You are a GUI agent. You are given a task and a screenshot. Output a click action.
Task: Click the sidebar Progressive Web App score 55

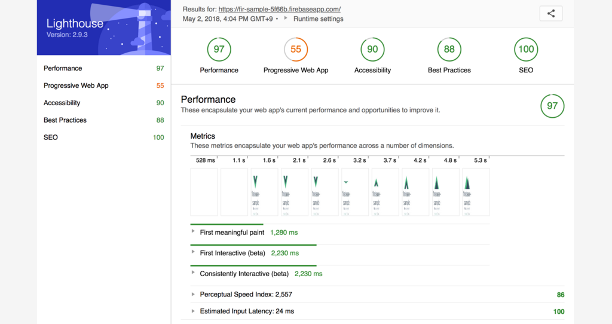point(160,85)
